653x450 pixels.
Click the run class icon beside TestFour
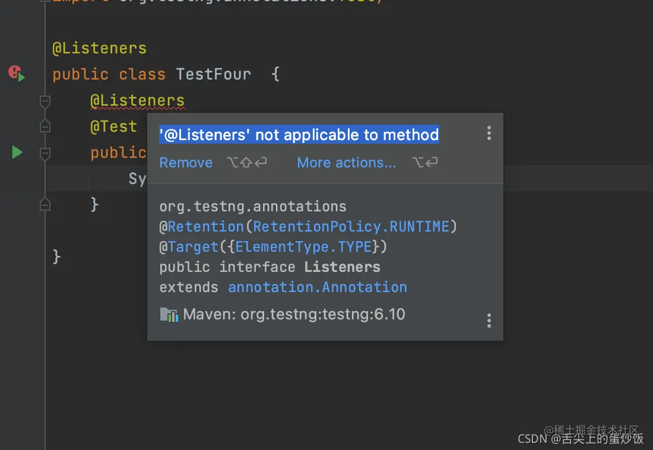point(17,74)
